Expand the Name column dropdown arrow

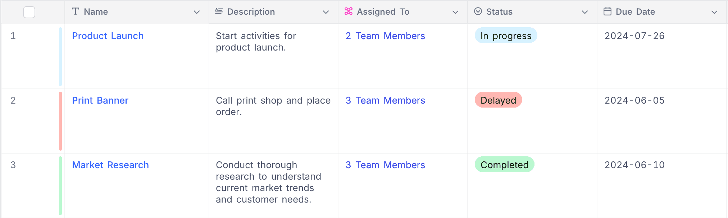pos(197,12)
